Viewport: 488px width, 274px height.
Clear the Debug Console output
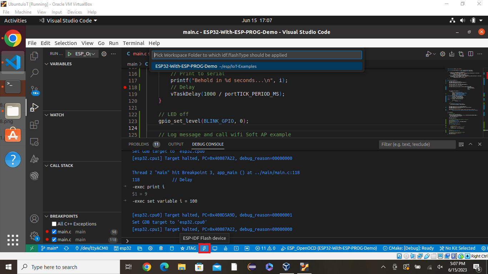click(461, 144)
